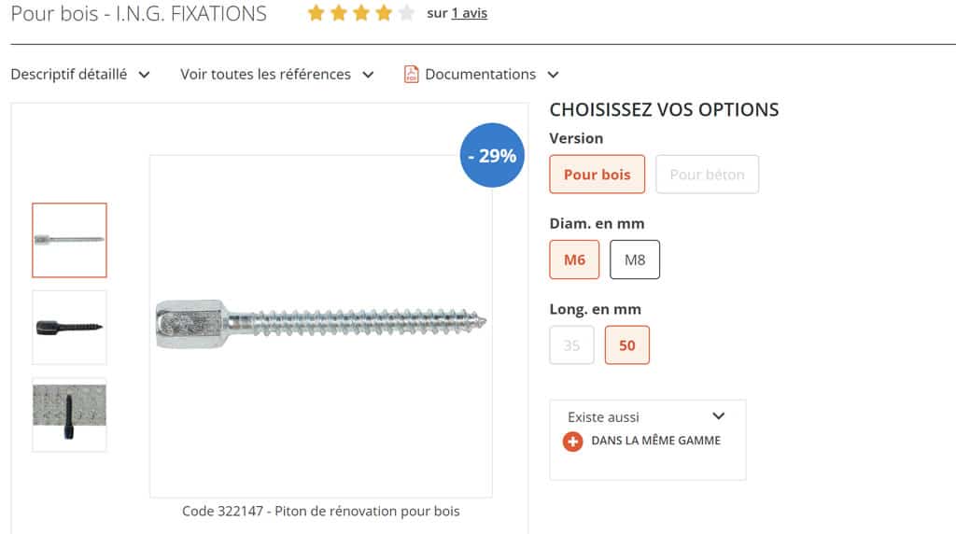Choose the M6 diameter option

click(x=574, y=260)
